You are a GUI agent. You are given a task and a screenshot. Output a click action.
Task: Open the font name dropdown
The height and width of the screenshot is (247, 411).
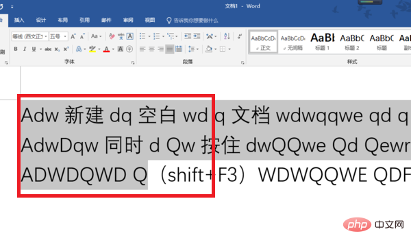46,36
